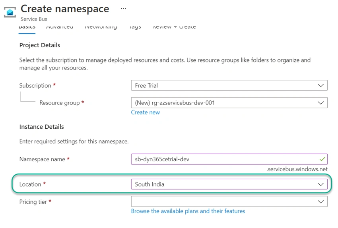Click the Instance Details heading
This screenshot has width=338, height=228.
click(x=42, y=127)
